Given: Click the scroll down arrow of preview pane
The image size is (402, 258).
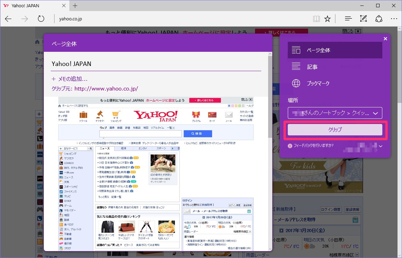Looking at the screenshot, I should 270,249.
